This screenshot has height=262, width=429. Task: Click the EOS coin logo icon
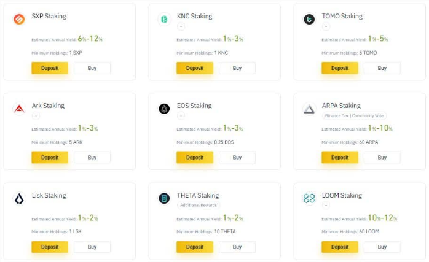coord(164,109)
